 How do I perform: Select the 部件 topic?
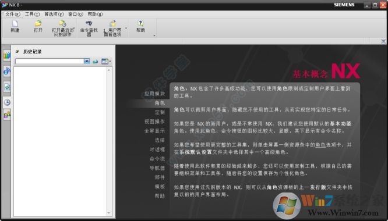[160, 177]
